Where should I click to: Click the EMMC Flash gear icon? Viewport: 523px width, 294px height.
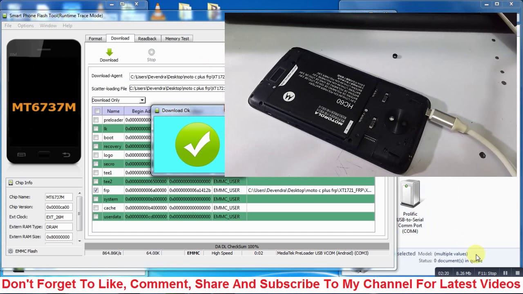[11, 251]
